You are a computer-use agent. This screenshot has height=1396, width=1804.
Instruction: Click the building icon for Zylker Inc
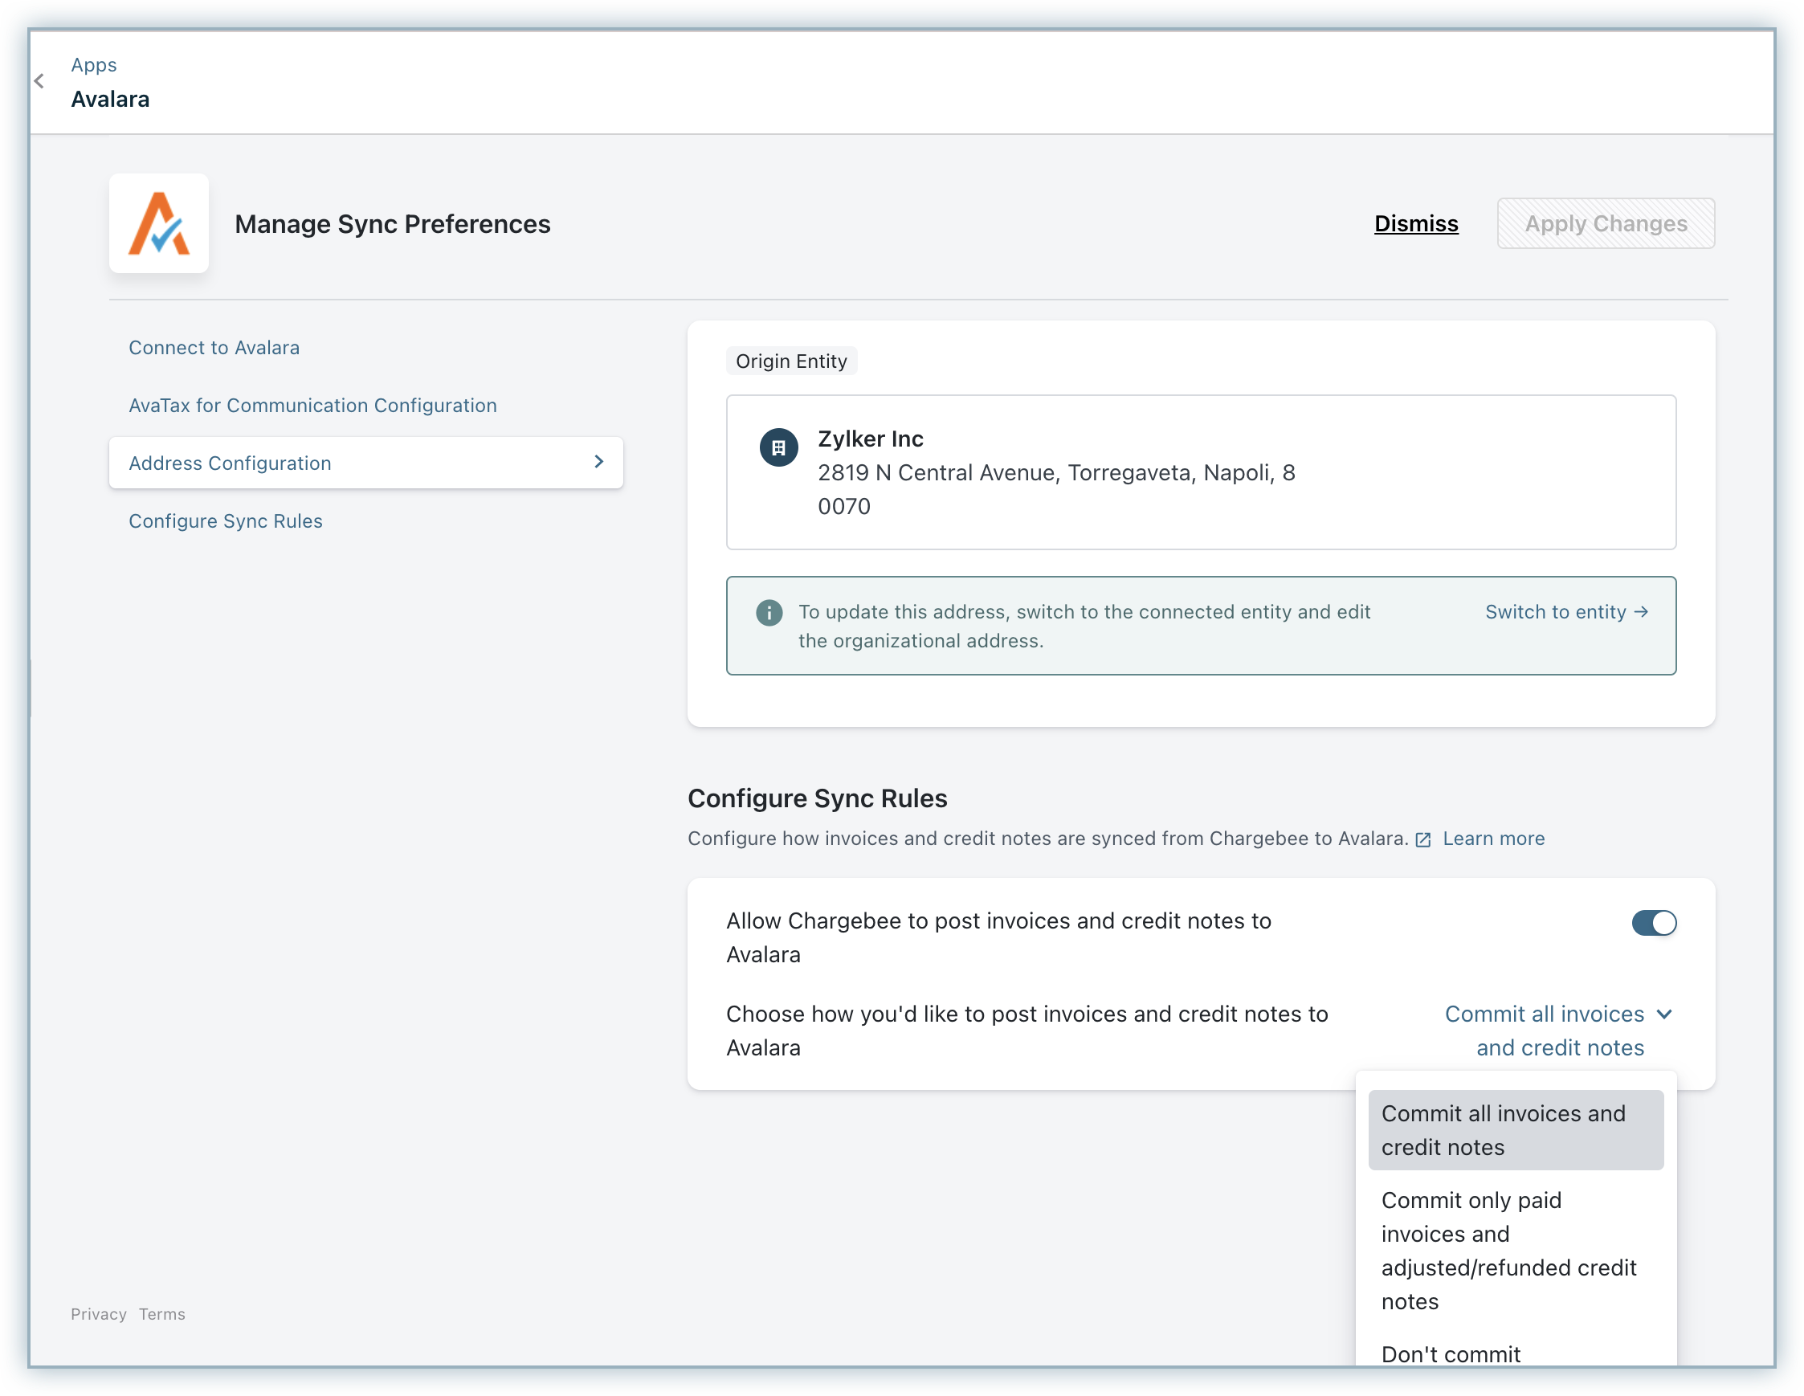coord(778,447)
